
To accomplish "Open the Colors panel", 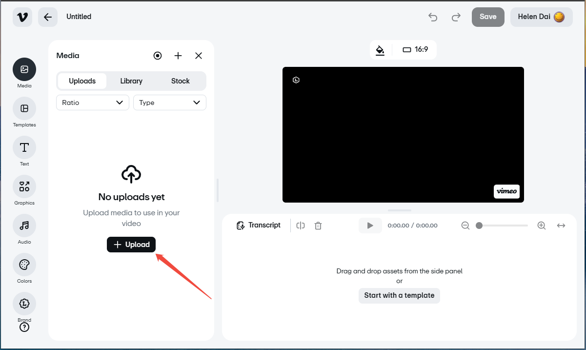I will click(x=24, y=266).
